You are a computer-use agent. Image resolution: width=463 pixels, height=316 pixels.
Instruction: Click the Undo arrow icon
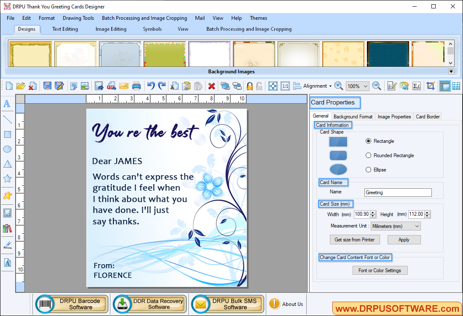click(150, 86)
